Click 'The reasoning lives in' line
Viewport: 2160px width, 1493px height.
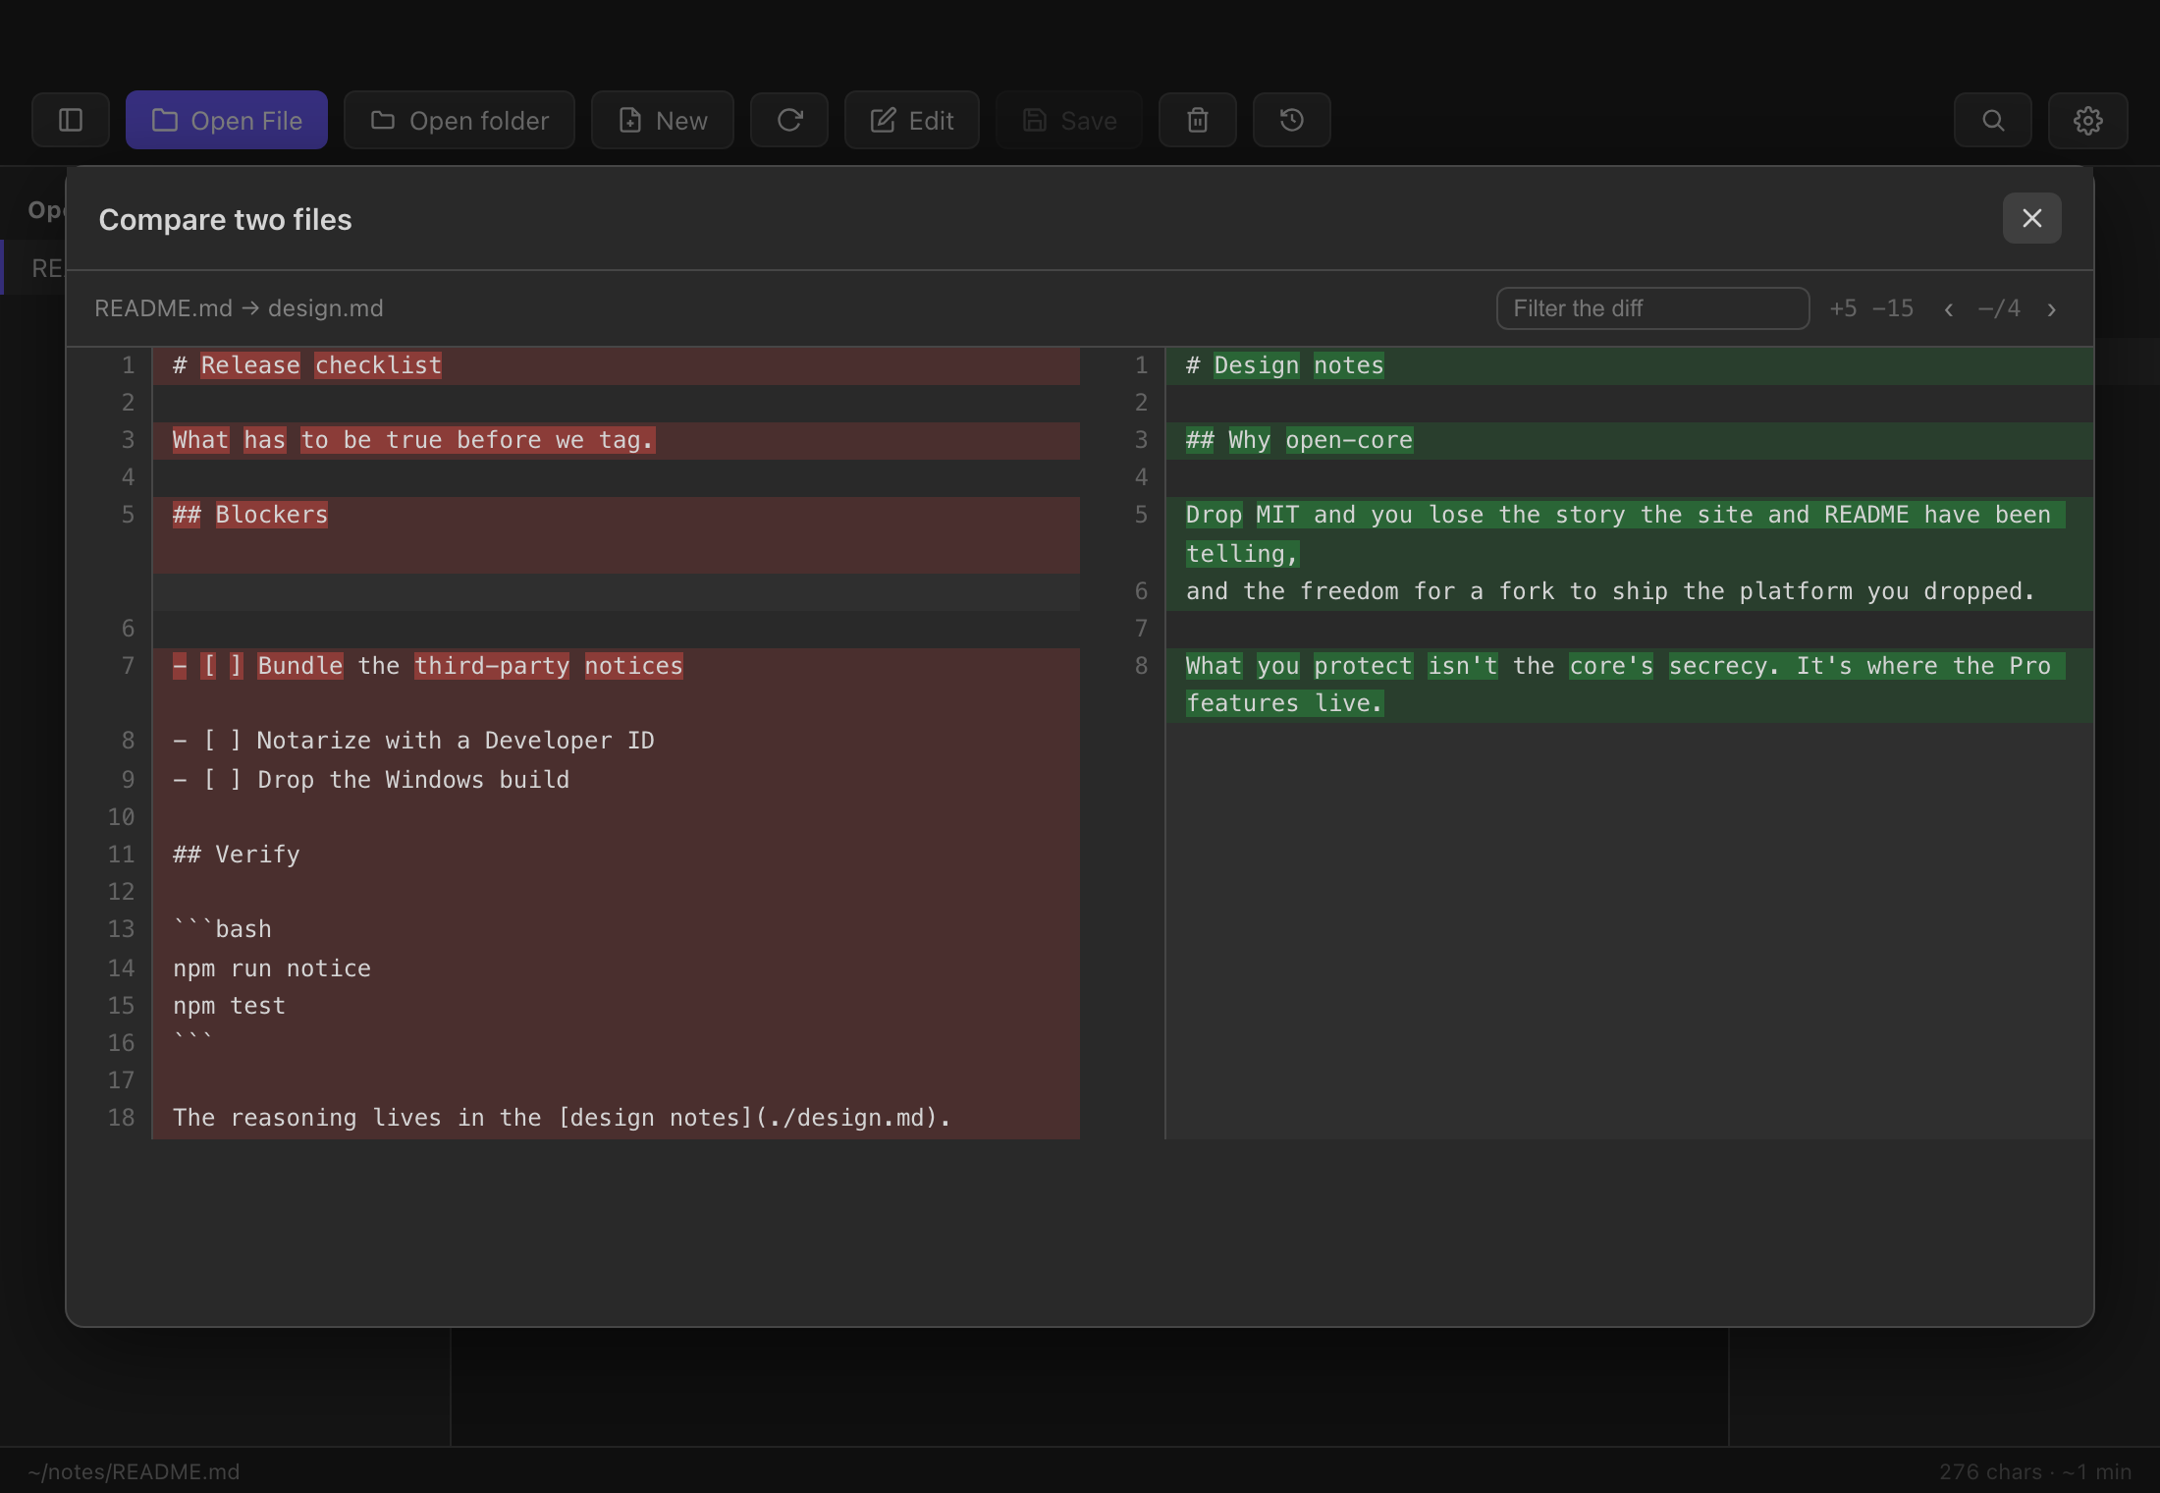tap(617, 1118)
